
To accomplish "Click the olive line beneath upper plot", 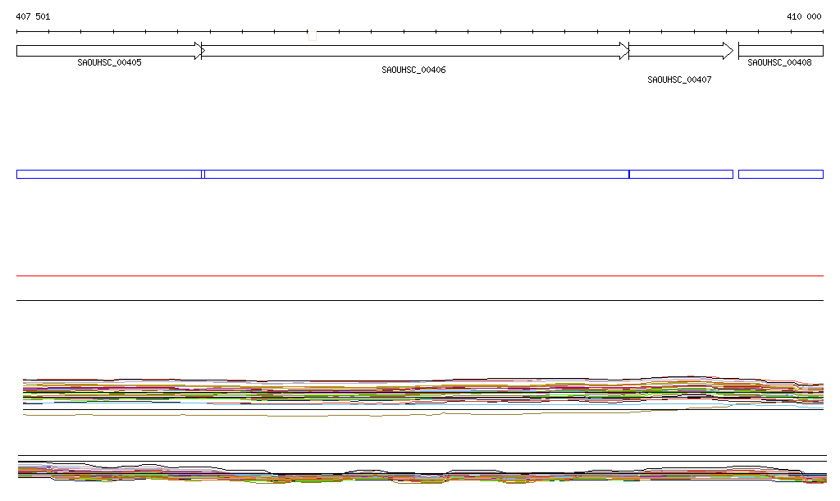I will (246, 415).
